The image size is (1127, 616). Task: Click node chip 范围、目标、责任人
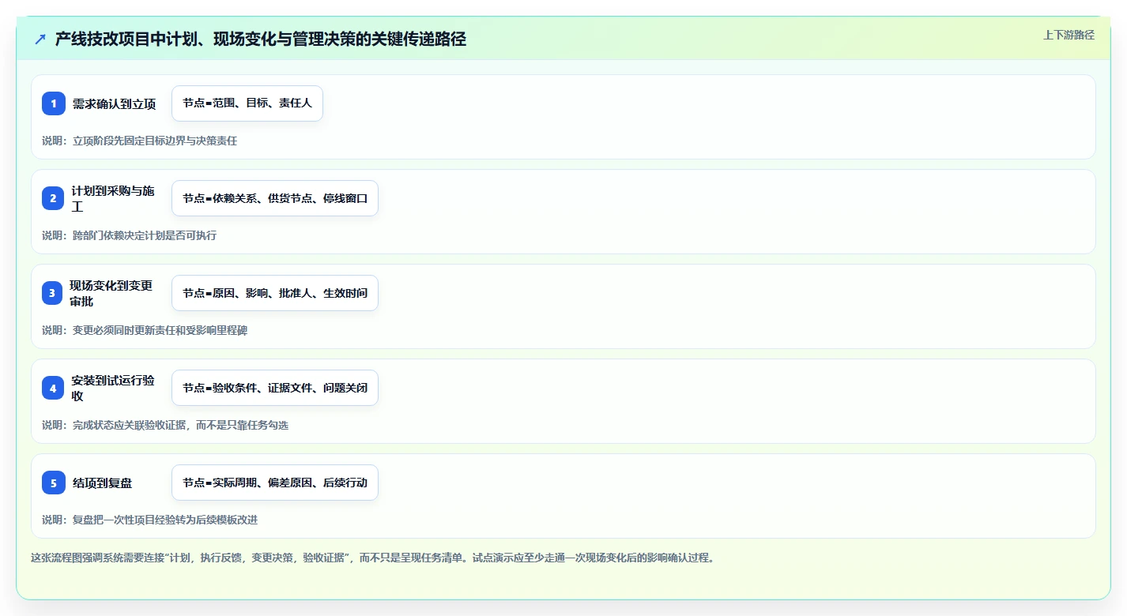pos(247,103)
